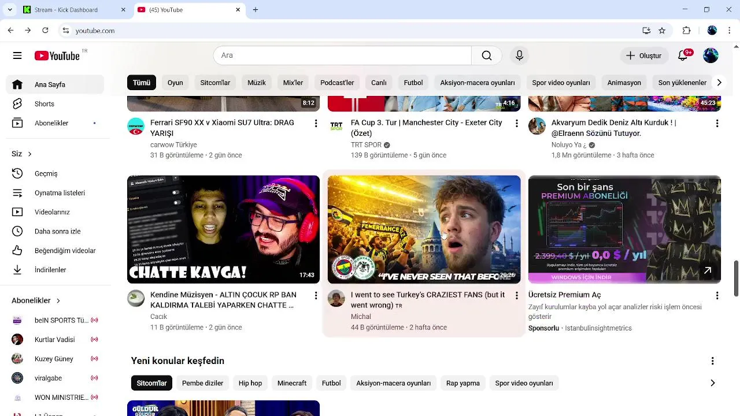Start voice search with microphone icon
Viewport: 740px width, 416px height.
coord(519,55)
